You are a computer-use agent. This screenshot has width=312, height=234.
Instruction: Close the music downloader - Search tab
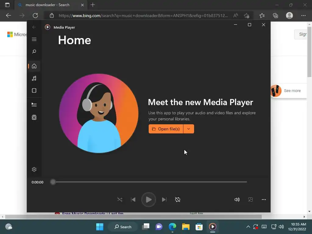[x=82, y=5]
